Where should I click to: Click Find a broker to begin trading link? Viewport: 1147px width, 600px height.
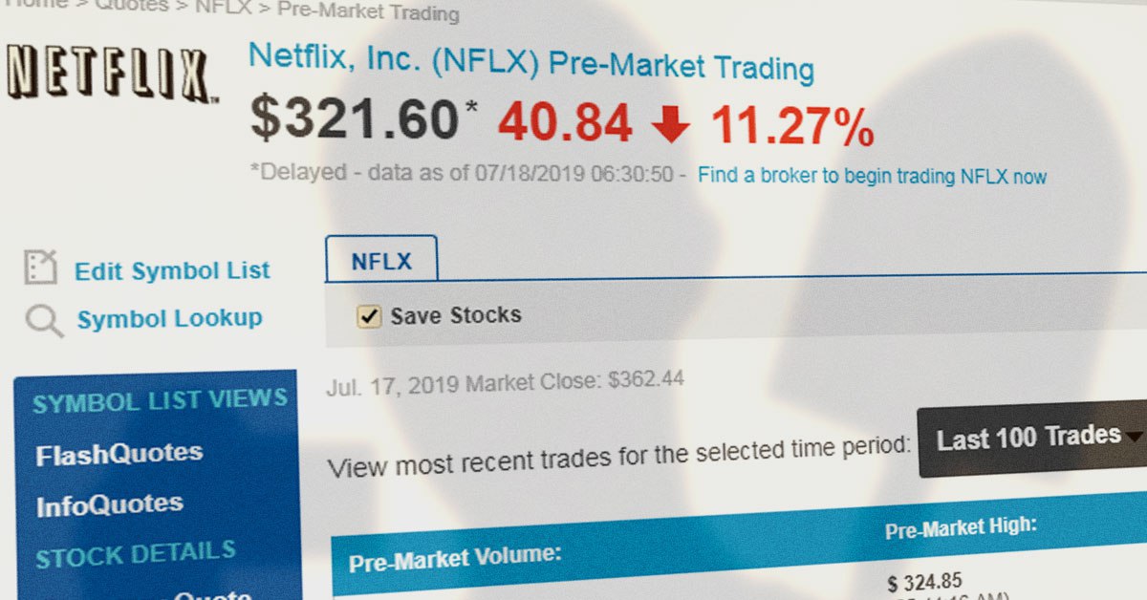pos(872,177)
